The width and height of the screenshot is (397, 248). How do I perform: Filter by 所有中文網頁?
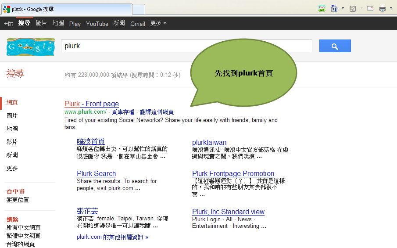click(x=24, y=228)
